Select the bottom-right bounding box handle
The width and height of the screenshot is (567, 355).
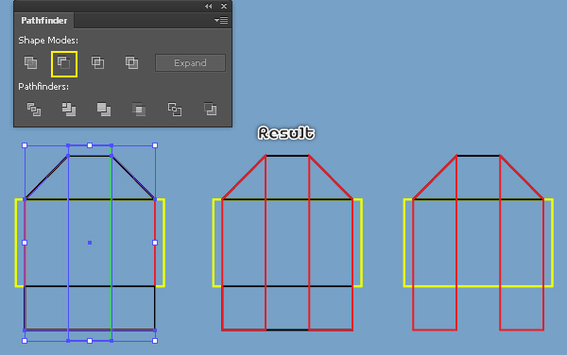tap(155, 341)
